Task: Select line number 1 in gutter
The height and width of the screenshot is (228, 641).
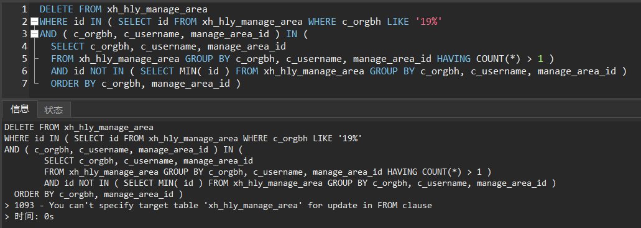Action: pos(24,9)
